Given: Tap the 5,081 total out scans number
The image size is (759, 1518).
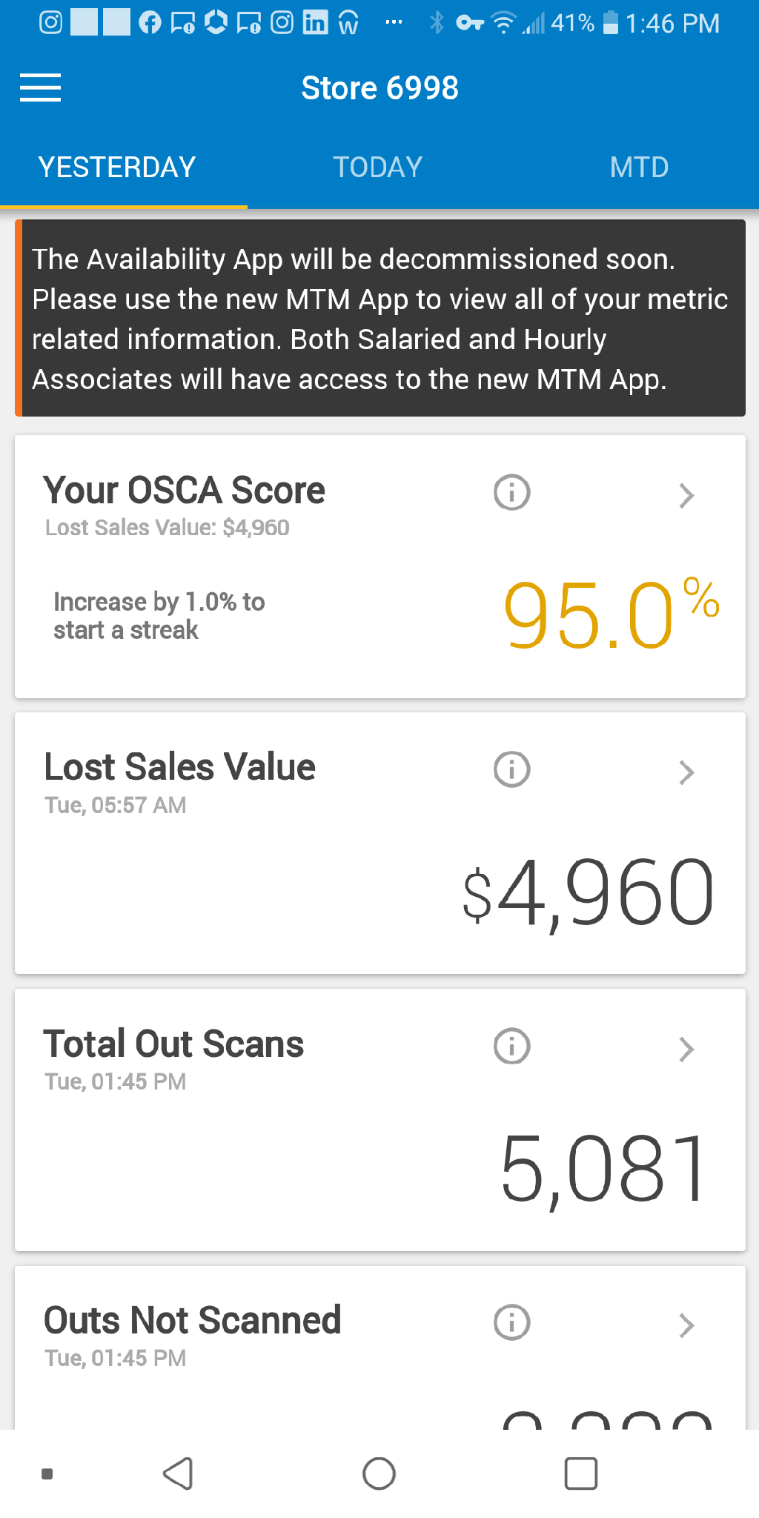Looking at the screenshot, I should pyautogui.click(x=603, y=1170).
